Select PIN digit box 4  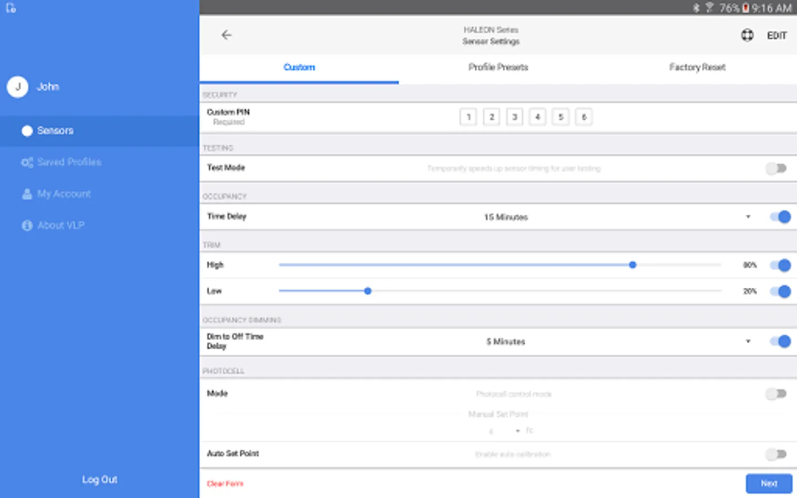coord(537,117)
